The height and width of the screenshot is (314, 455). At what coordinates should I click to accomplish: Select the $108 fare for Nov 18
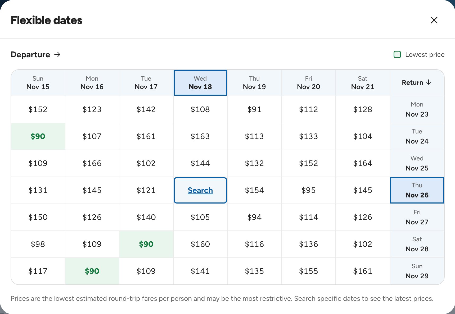(x=200, y=109)
